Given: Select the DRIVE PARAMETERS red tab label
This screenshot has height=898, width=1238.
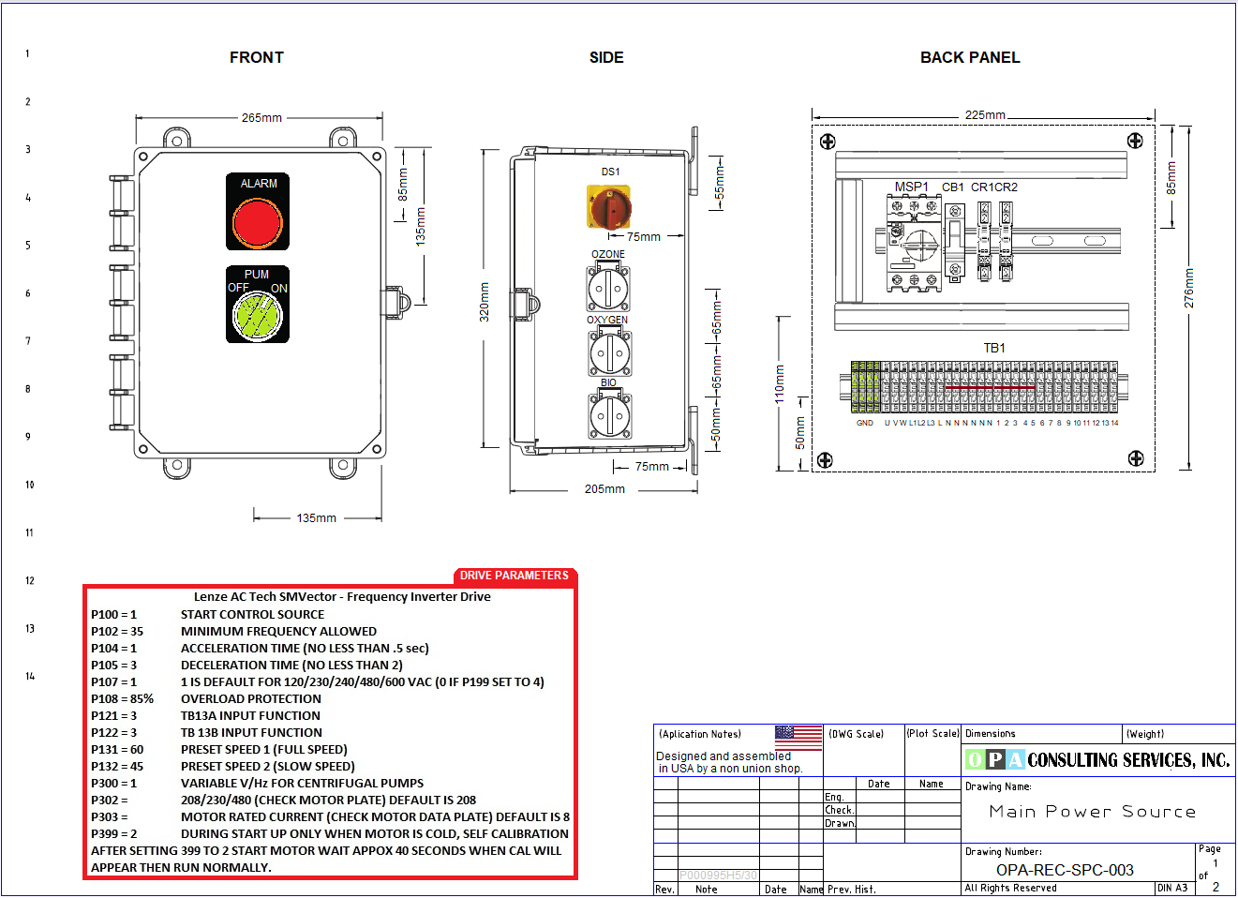Looking at the screenshot, I should click(x=514, y=576).
